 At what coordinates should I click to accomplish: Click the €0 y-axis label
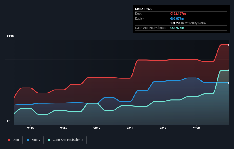pyautogui.click(x=9, y=121)
